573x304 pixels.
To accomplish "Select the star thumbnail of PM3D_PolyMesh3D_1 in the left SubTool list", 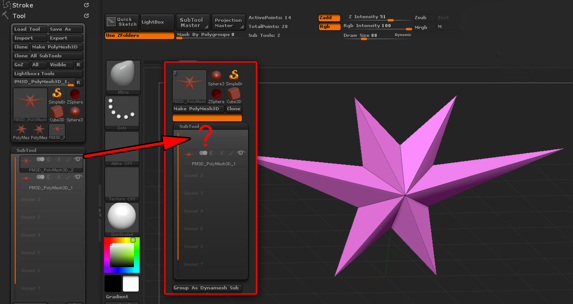I will point(26,179).
